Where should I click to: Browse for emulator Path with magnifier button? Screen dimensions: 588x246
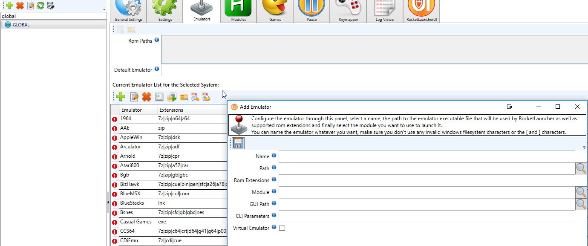581,168
